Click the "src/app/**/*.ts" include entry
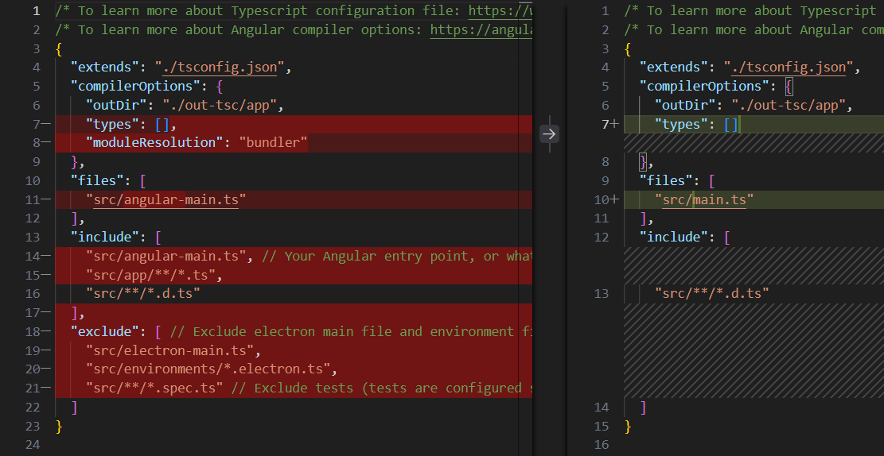 [150, 275]
